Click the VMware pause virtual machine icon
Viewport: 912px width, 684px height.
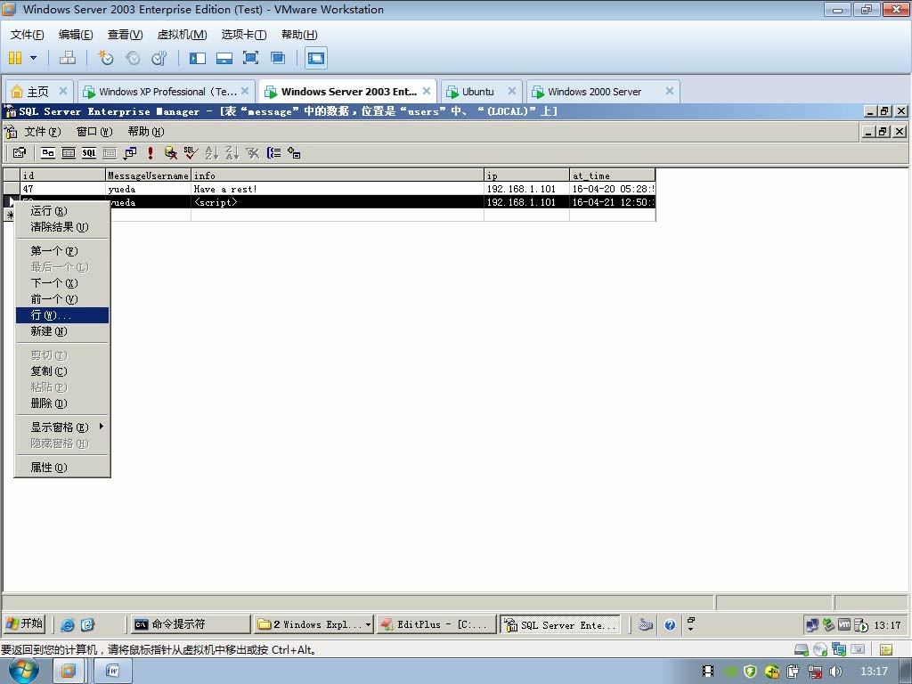15,58
